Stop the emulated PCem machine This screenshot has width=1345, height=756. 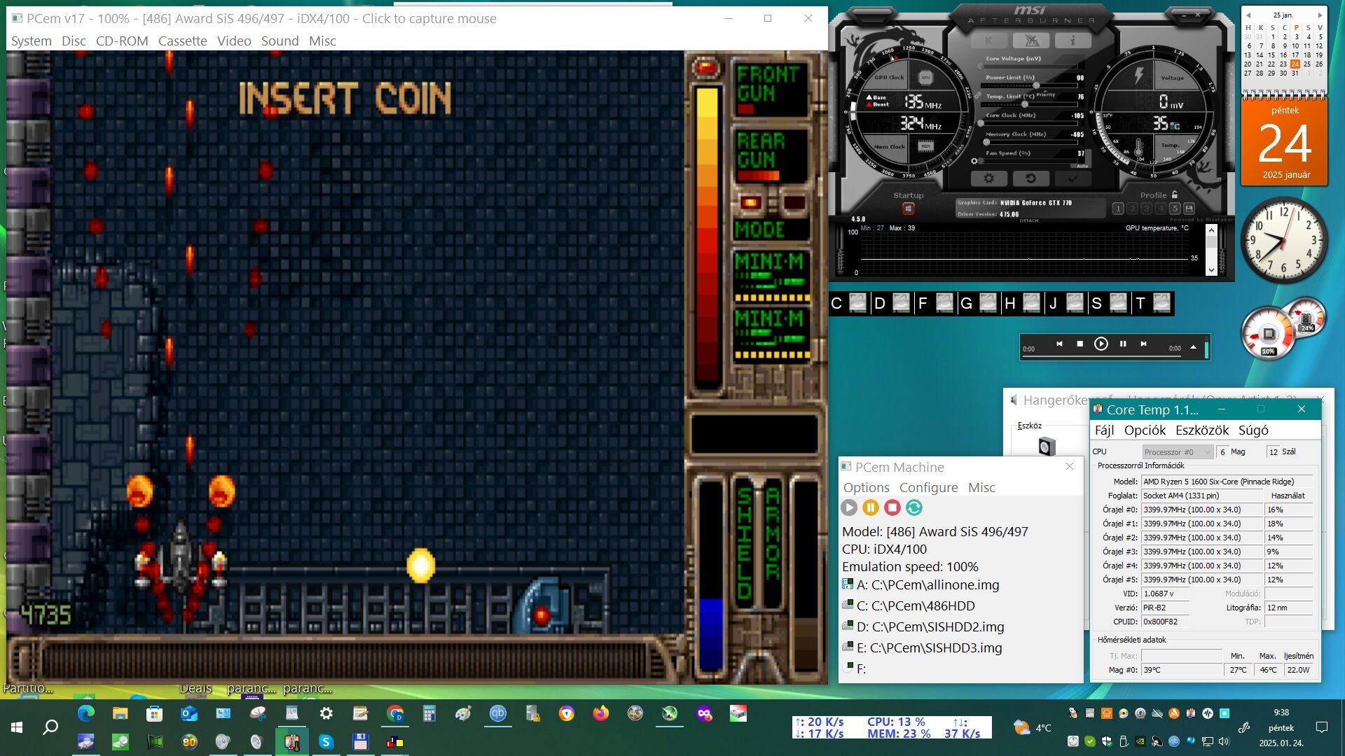point(892,508)
